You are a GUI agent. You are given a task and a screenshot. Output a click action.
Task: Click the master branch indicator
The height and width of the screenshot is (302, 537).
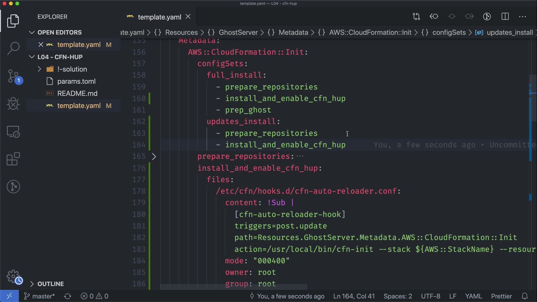(40, 296)
